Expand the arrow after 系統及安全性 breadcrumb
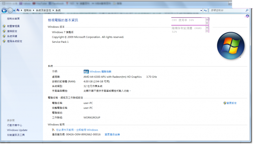This screenshot has width=253, height=144. point(53,11)
